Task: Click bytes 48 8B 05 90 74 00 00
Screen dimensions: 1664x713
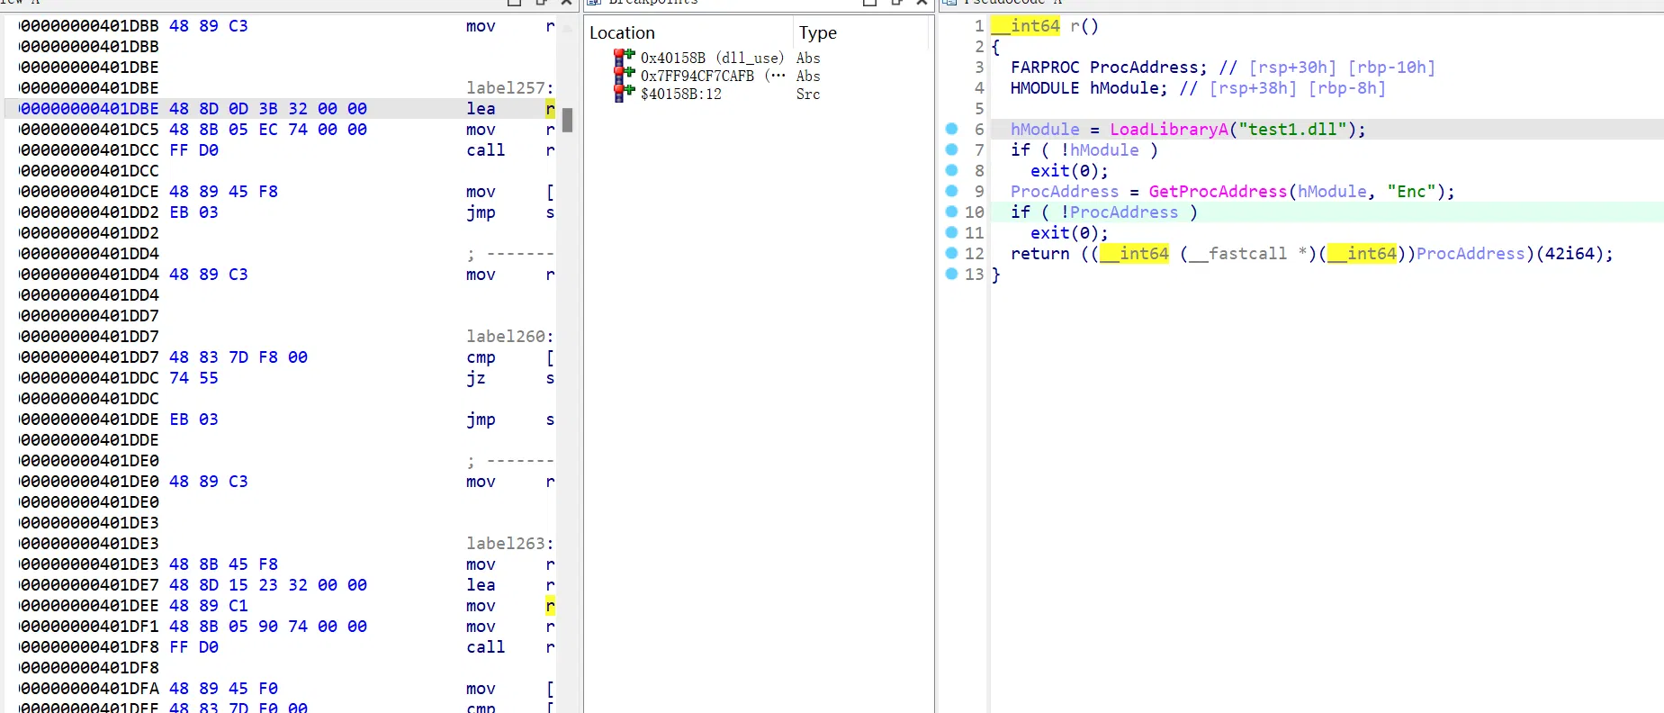Action: point(268,627)
